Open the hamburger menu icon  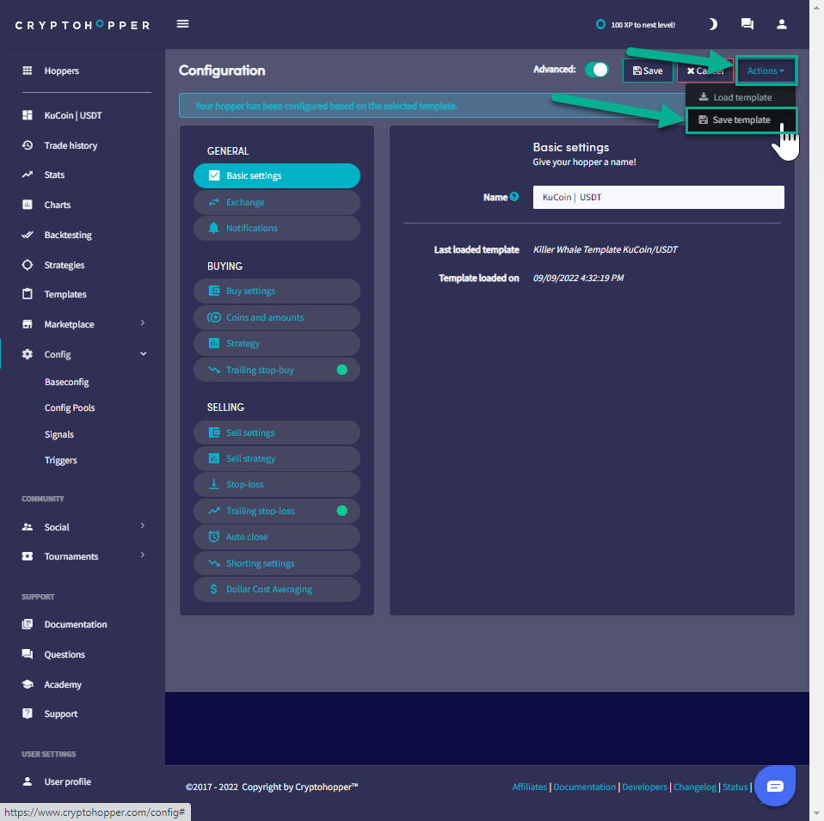pos(182,24)
